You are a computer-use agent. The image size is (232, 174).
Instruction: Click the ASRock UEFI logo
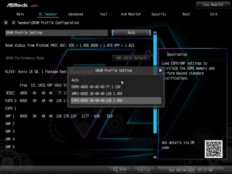(x=22, y=6)
